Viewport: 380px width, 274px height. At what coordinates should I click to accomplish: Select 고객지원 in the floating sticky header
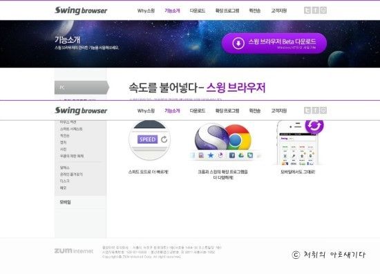[279, 111]
